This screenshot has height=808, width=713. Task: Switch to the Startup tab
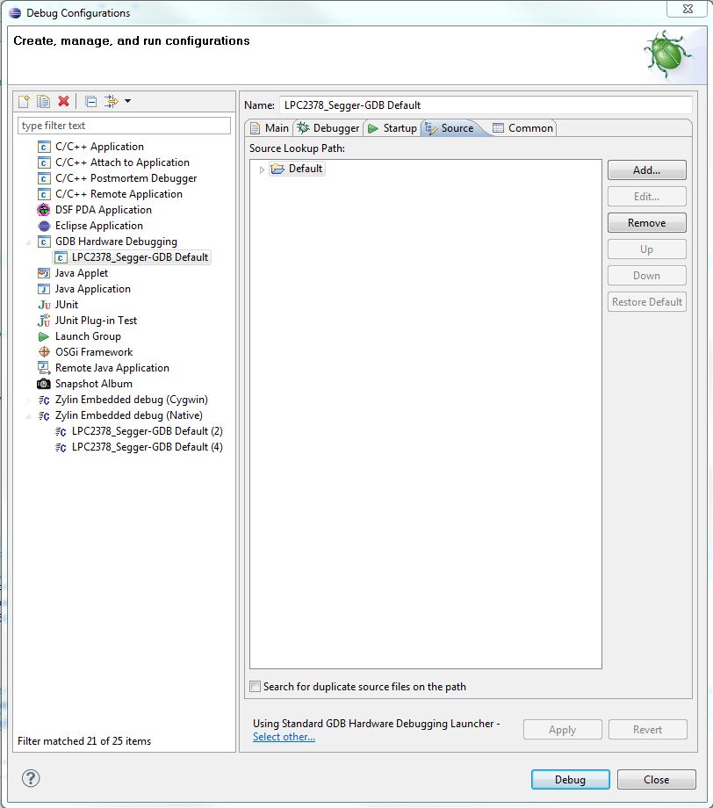[x=393, y=128]
